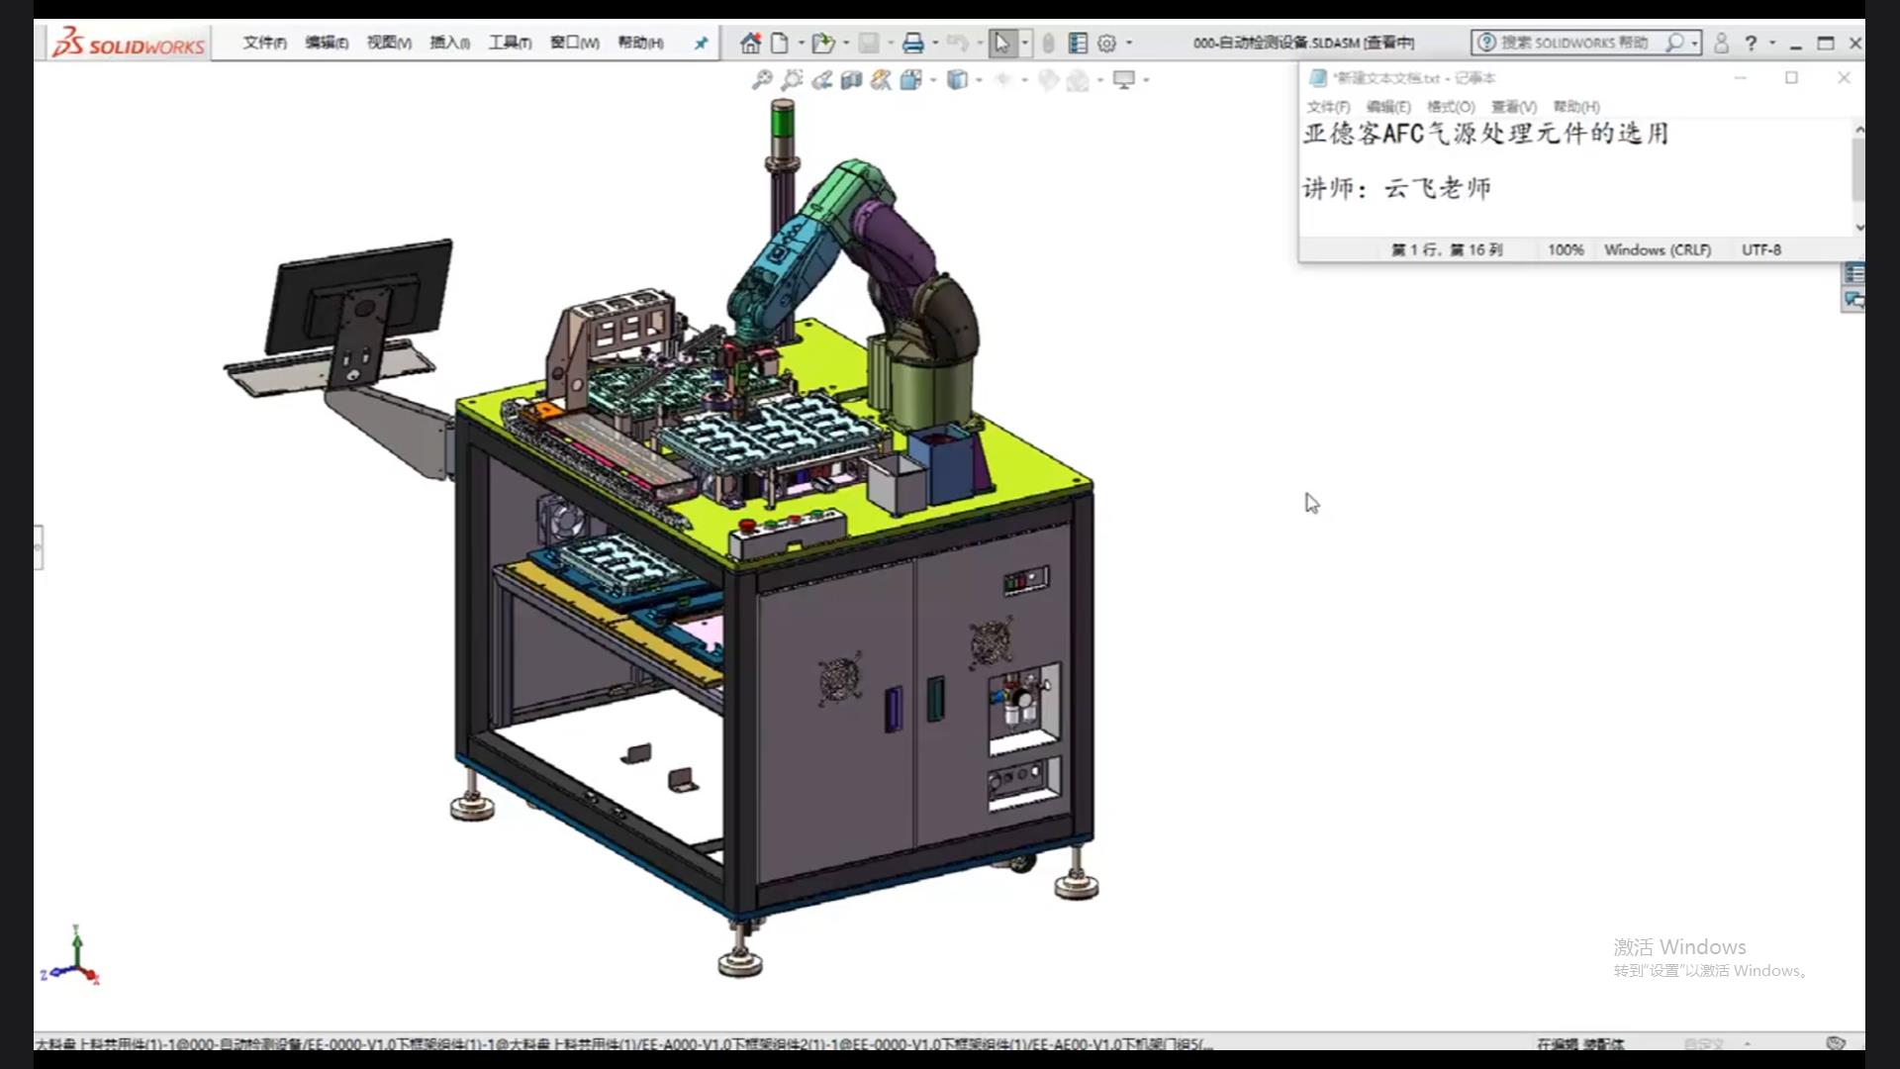Expand the Save dropdown arrow
This screenshot has width=1900, height=1069.
click(891, 43)
